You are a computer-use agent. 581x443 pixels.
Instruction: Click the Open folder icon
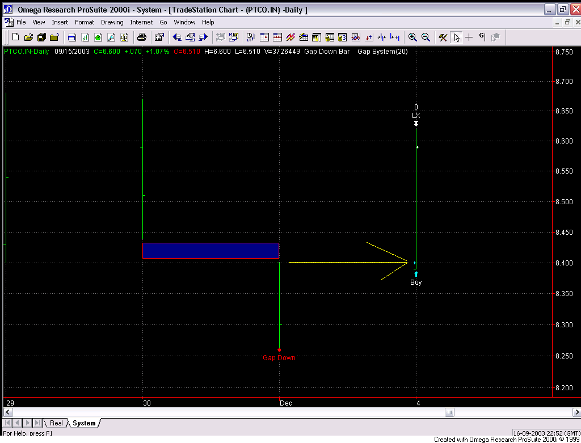[x=28, y=37]
